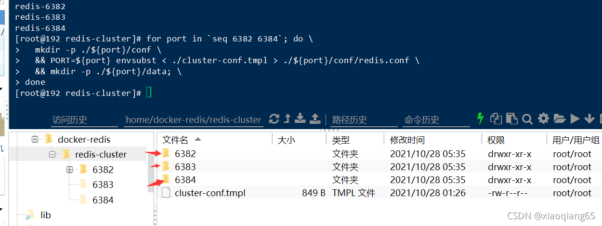Image resolution: width=602 pixels, height=226 pixels.
Task: Click the copy icon in terminal toolbar
Action: pyautogui.click(x=496, y=119)
